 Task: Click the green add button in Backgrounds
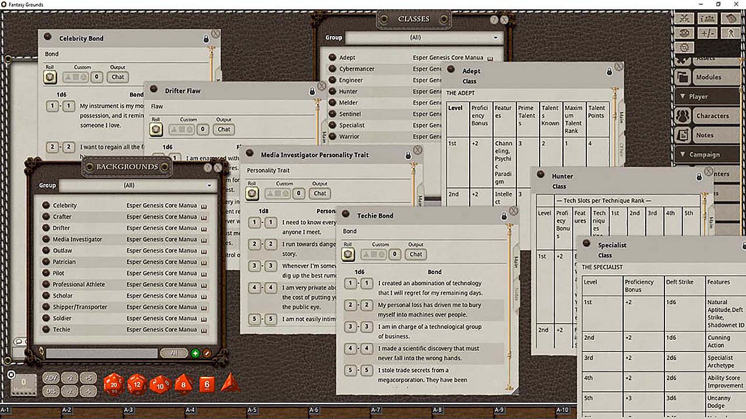pyautogui.click(x=195, y=353)
